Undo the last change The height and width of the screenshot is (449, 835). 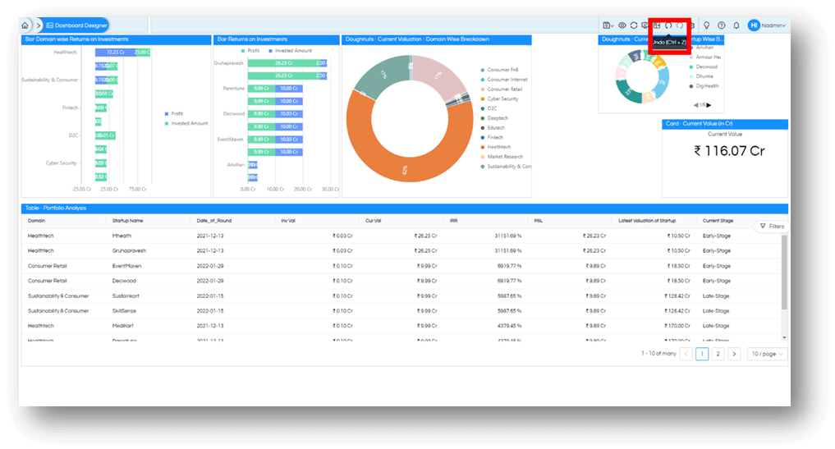point(668,25)
